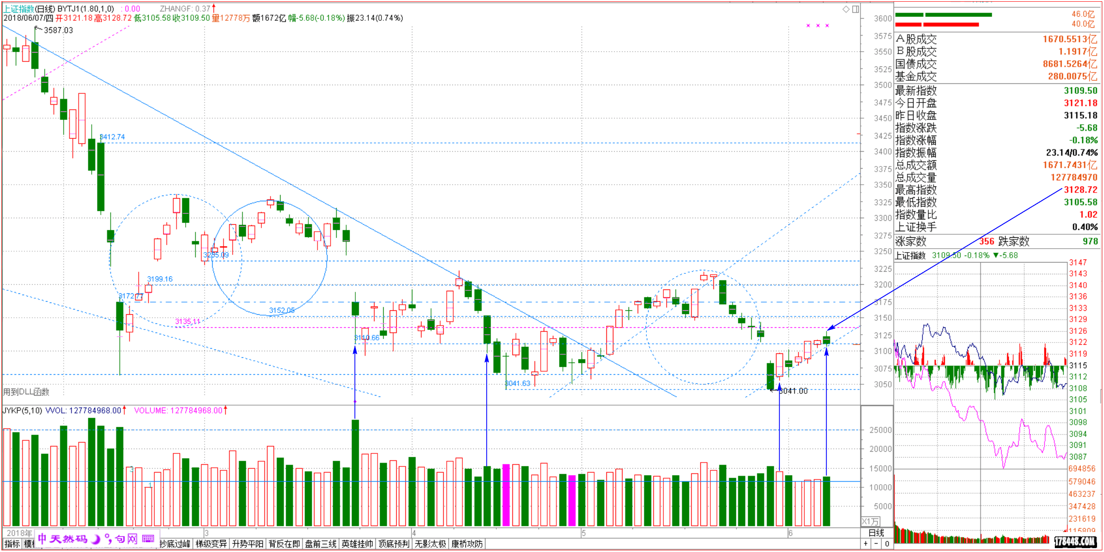Click the 涨家数 count 356
Image resolution: width=1104 pixels, height=552 pixels.
coord(987,241)
